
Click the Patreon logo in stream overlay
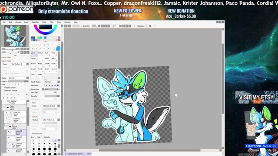pos(17,9)
